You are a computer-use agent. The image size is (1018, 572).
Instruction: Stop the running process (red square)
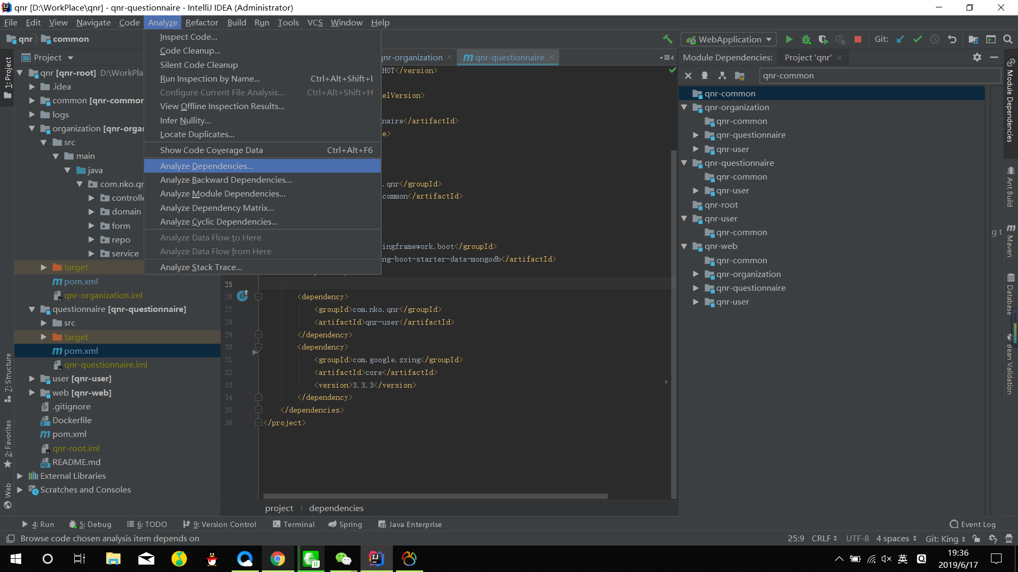point(858,39)
